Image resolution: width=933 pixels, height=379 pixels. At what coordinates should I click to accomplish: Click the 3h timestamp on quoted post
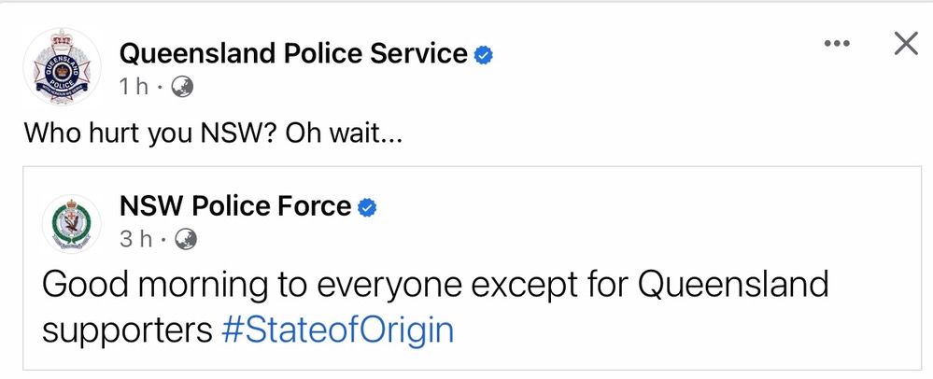[x=135, y=239]
